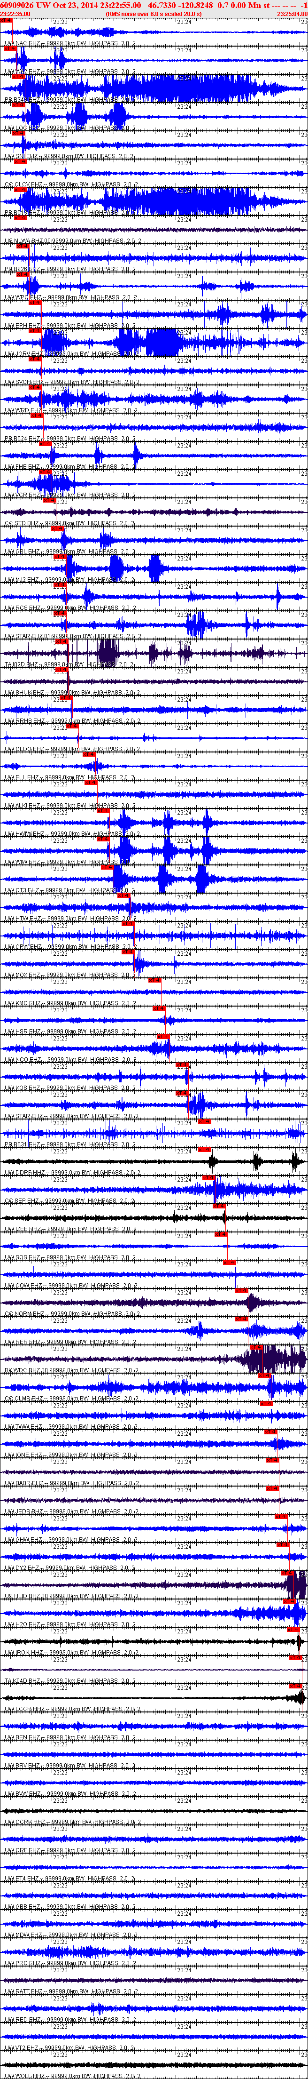This screenshot has height=2079, width=308.
Task: Select the UW.IRON HHZ station label
Action: point(73,1653)
